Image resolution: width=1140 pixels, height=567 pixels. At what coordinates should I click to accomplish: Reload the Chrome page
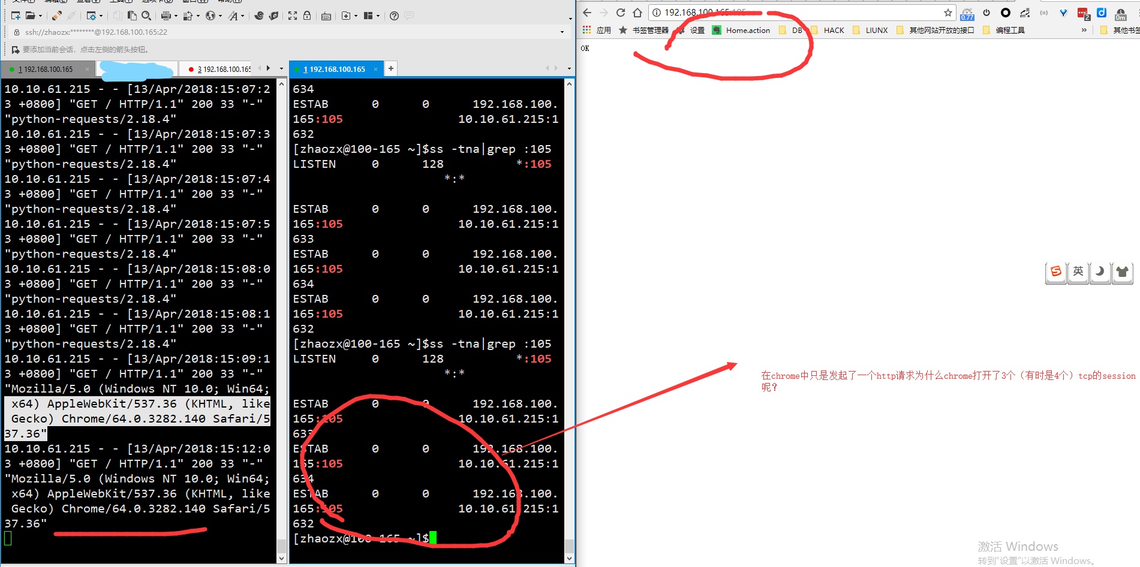pyautogui.click(x=621, y=13)
